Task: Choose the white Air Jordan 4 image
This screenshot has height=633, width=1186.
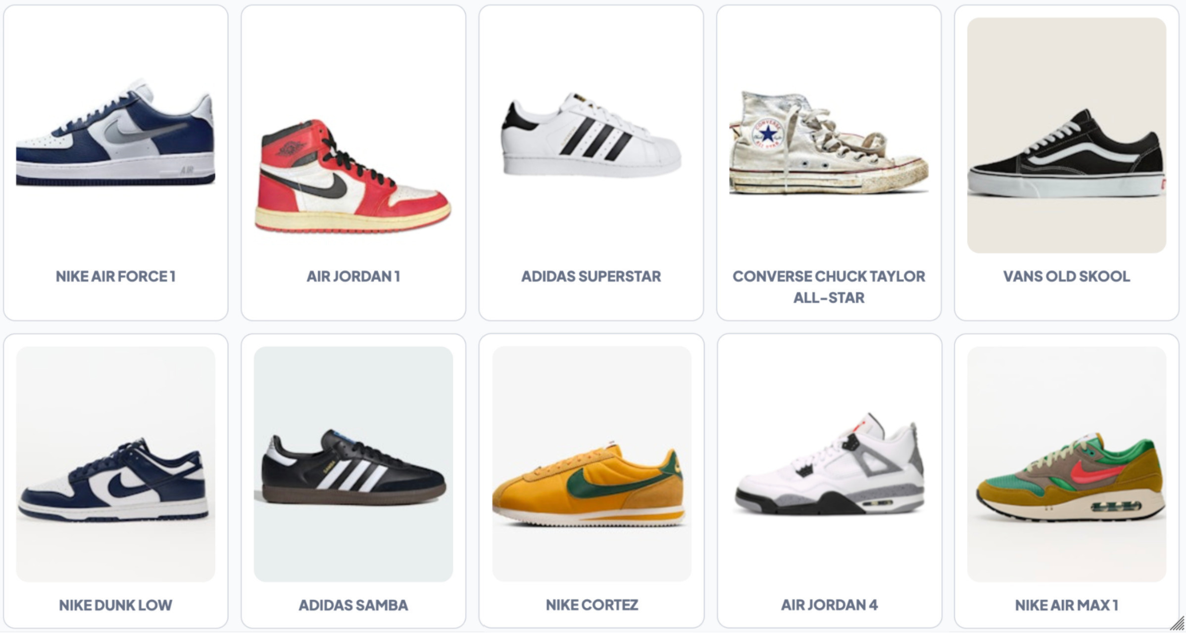Action: pos(829,464)
